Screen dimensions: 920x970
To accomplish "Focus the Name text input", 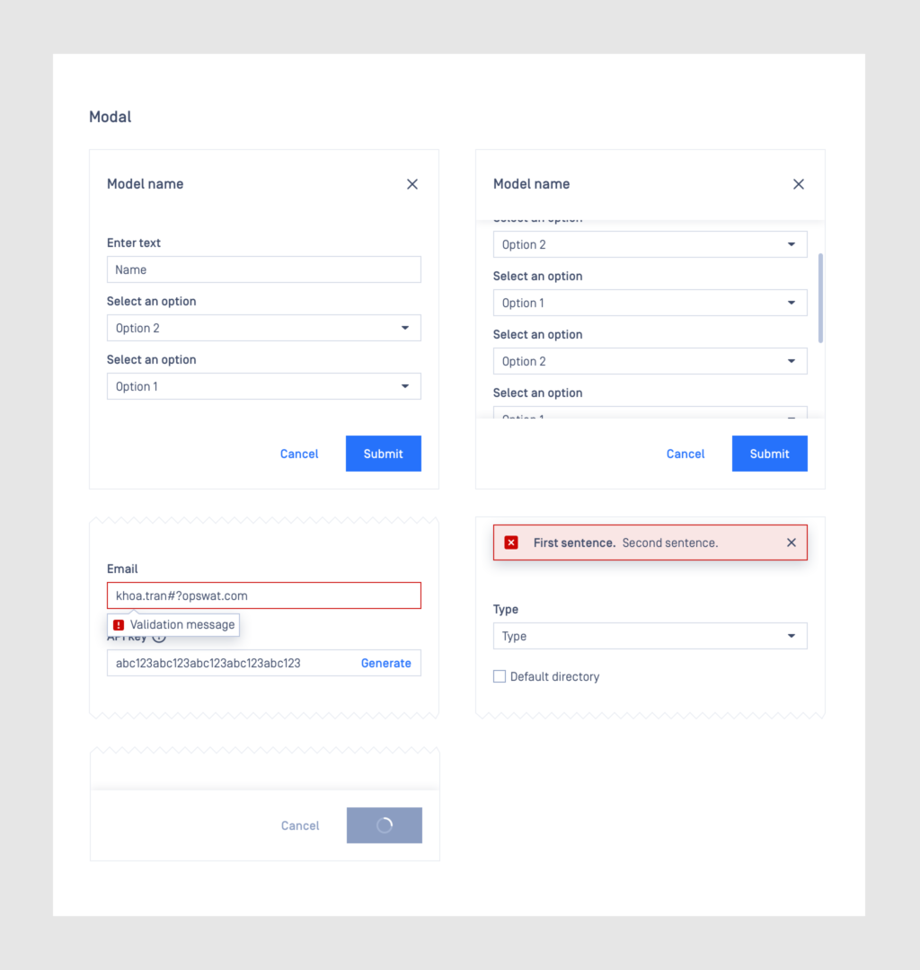I will click(264, 269).
